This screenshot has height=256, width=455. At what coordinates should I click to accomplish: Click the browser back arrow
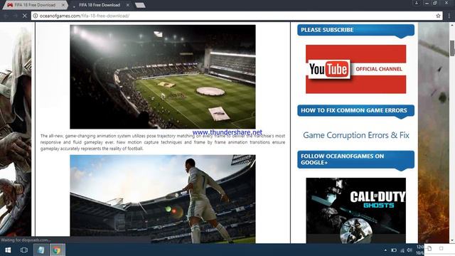point(6,16)
